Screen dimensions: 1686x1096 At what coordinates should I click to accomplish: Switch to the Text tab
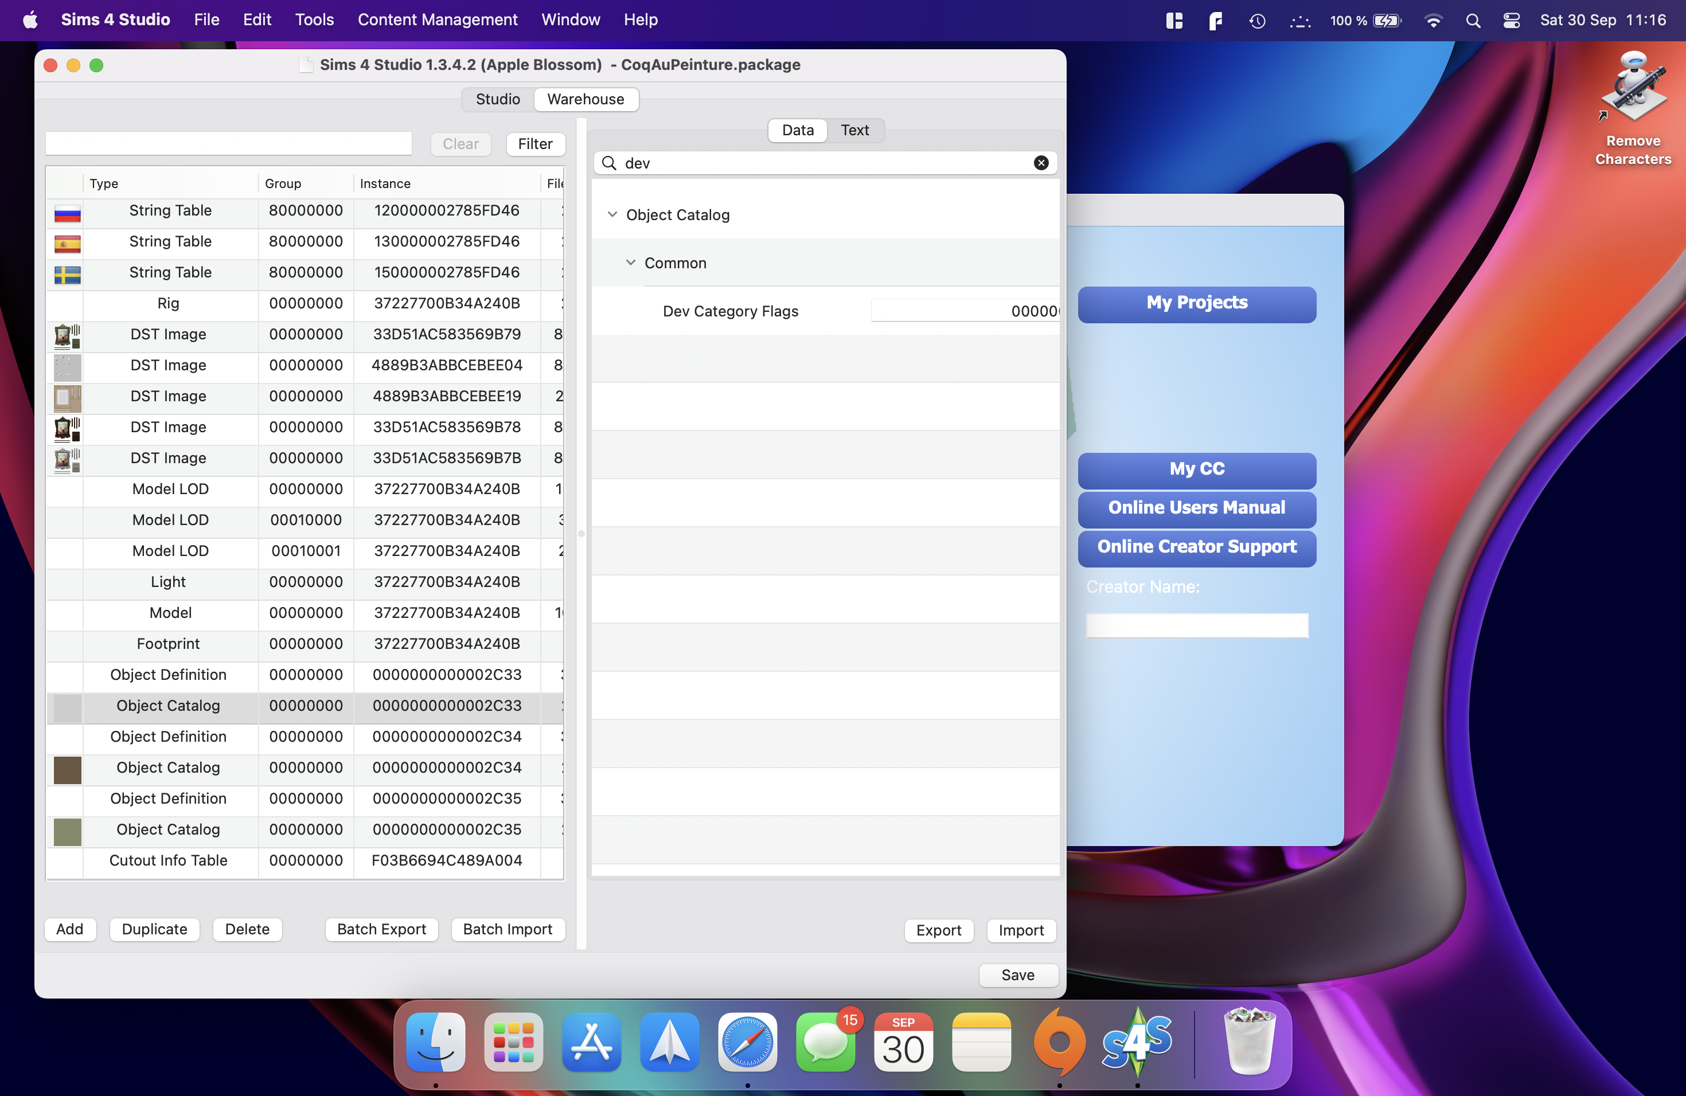854,130
